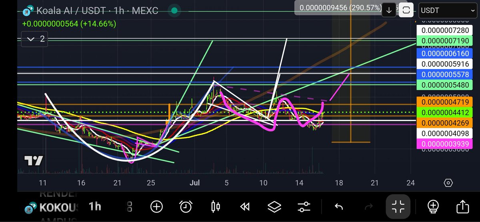Exit fullscreen with the collapse arrows button

(x=398, y=207)
